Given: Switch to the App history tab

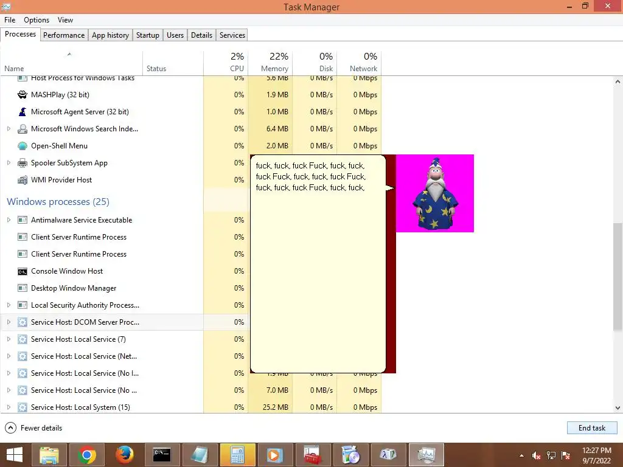Looking at the screenshot, I should pos(111,35).
